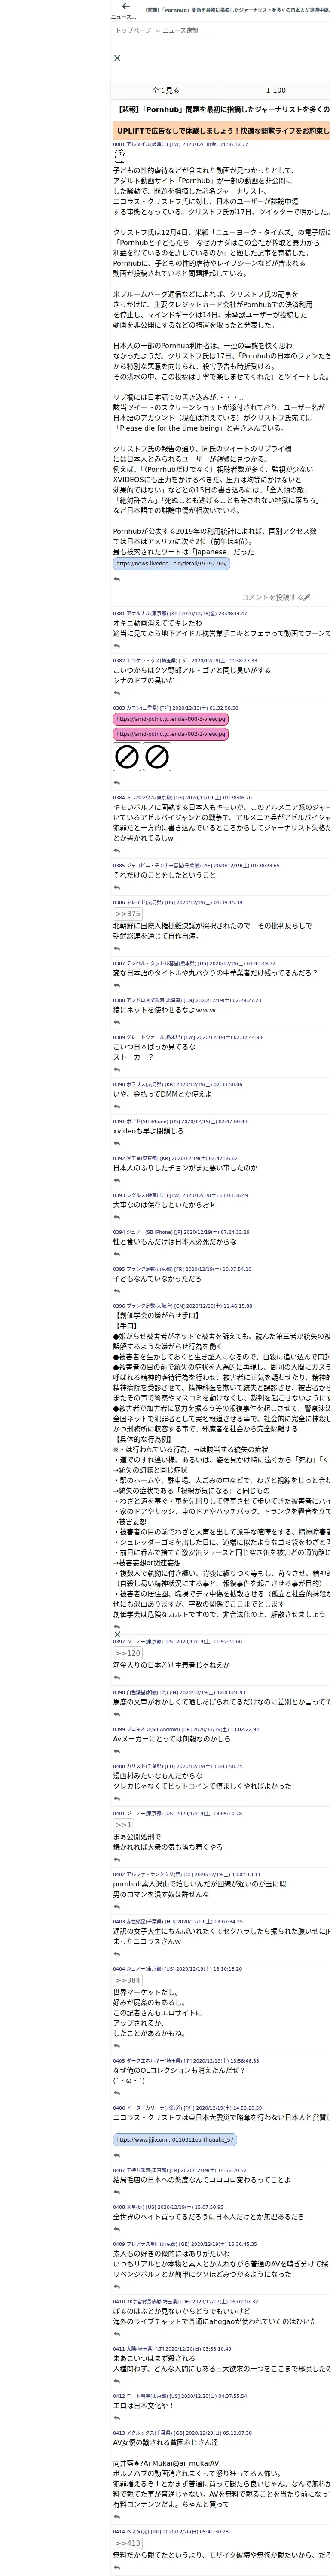Open the endai-000-3-view.jpg link
Screen dimensions: 330x2576
pos(171,719)
